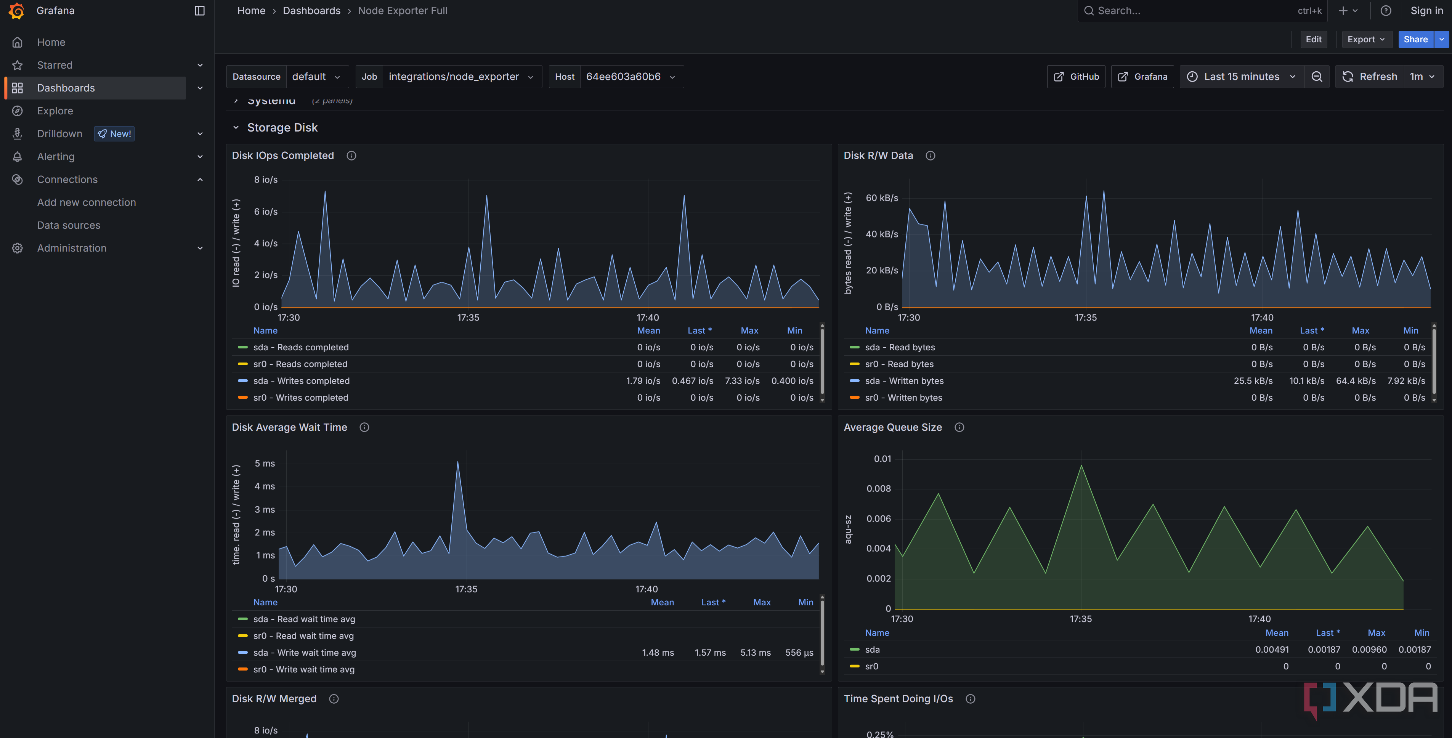Viewport: 1452px width, 738px height.
Task: Open Disk IOps Completed panel info icon
Action: pos(351,156)
